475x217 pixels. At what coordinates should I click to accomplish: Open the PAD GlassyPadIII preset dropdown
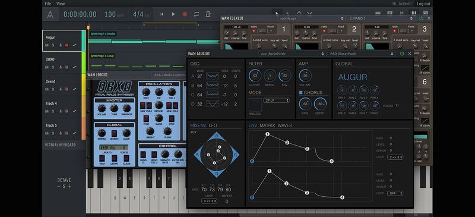[x=362, y=54]
